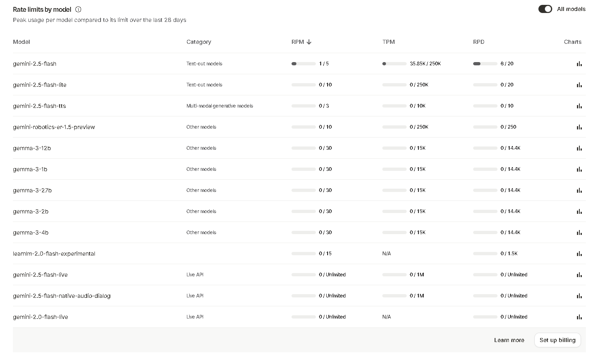This screenshot has height=353, width=596.
Task: Click 0 / 1M TPM for gemini-2.5-flash-native-audio-dialog
Action: pos(417,296)
